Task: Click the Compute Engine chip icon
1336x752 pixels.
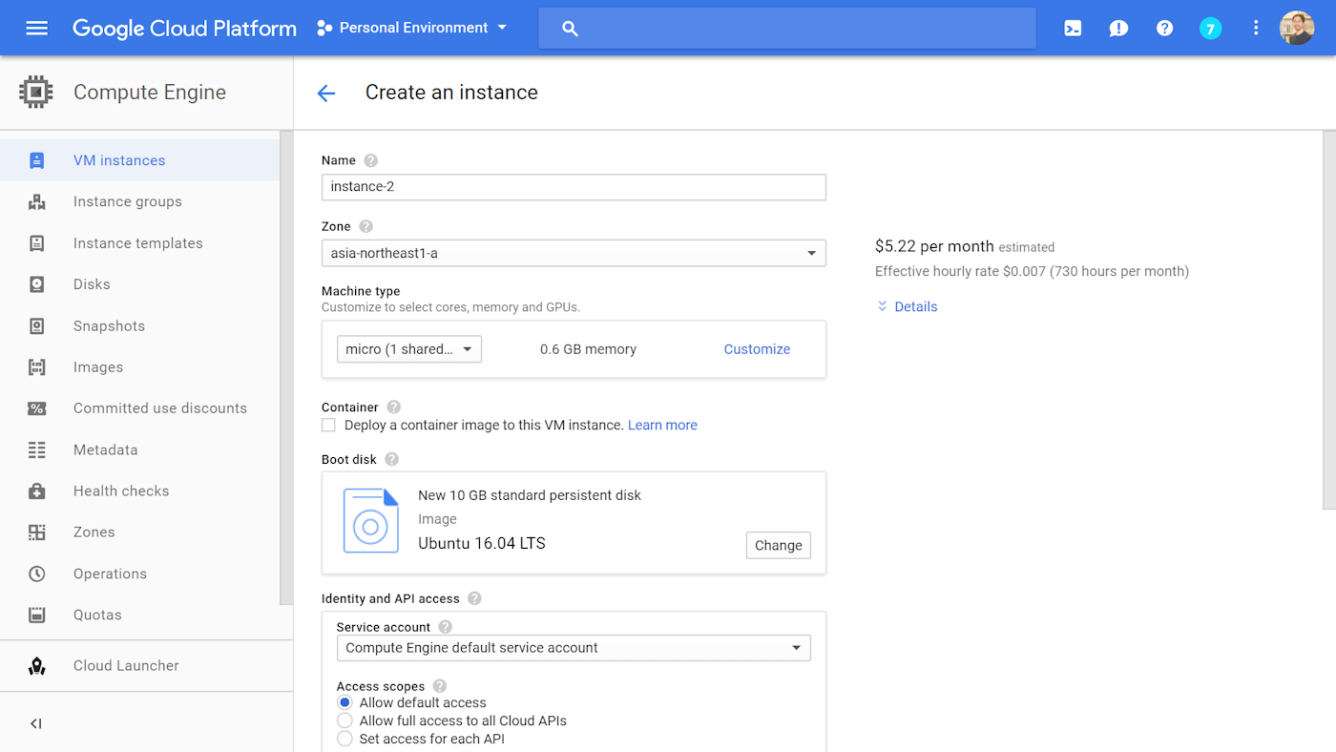Action: coord(36,92)
